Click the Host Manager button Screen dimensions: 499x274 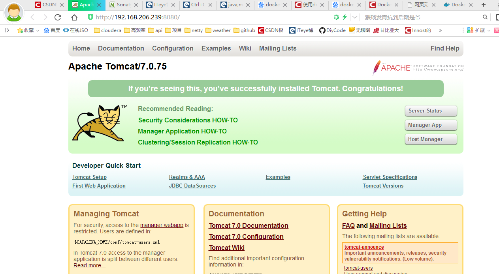pyautogui.click(x=431, y=139)
